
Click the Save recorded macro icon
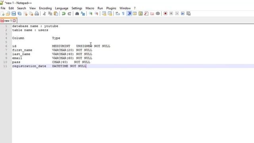tap(189, 14)
